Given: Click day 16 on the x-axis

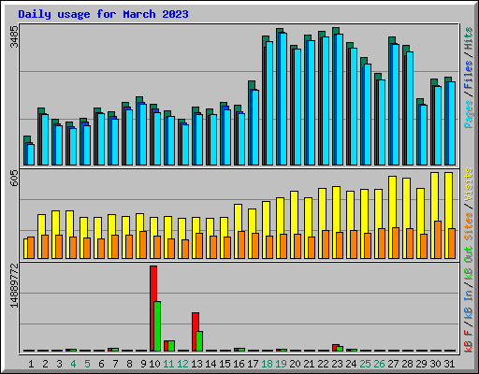Looking at the screenshot, I should click(239, 364).
